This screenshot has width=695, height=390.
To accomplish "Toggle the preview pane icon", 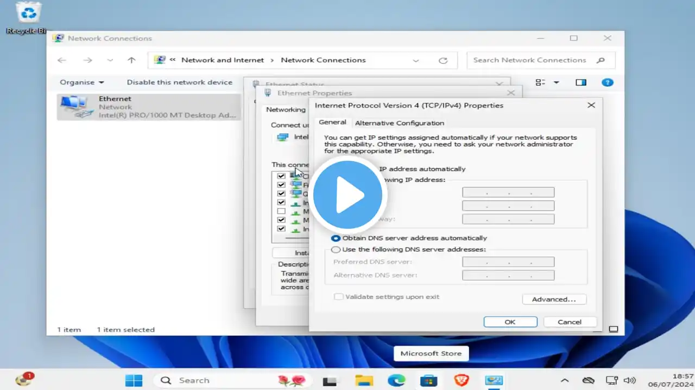I will [x=581, y=82].
